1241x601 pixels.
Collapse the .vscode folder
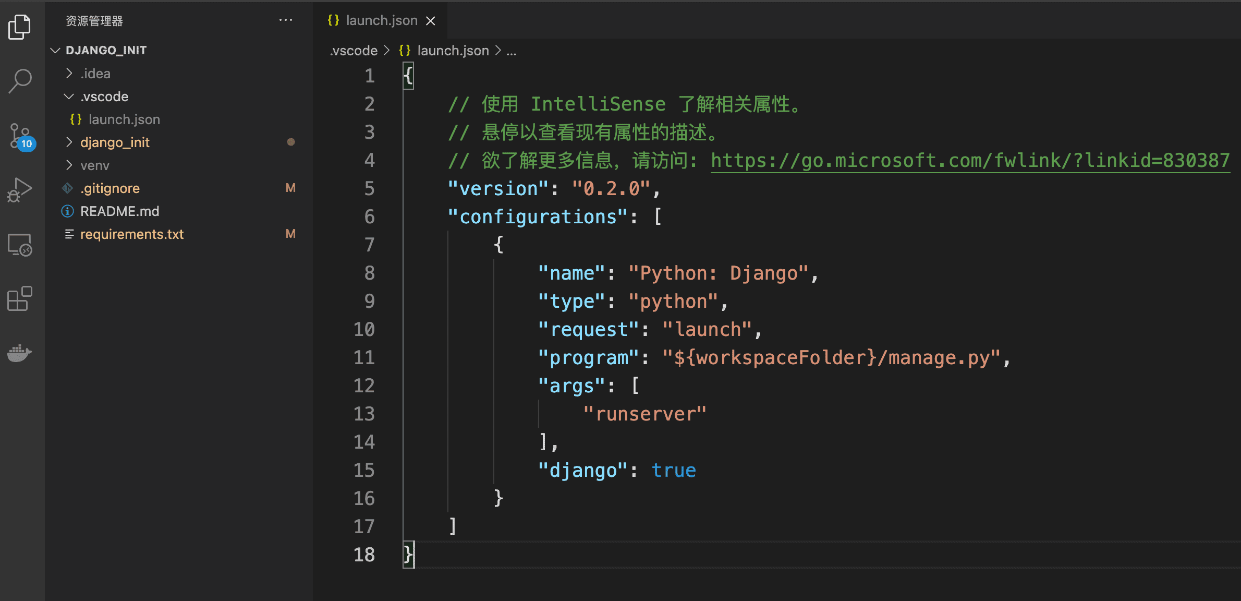tap(69, 97)
